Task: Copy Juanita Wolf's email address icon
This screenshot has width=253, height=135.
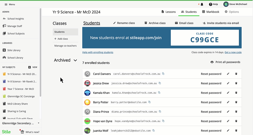Action: pos(154,130)
